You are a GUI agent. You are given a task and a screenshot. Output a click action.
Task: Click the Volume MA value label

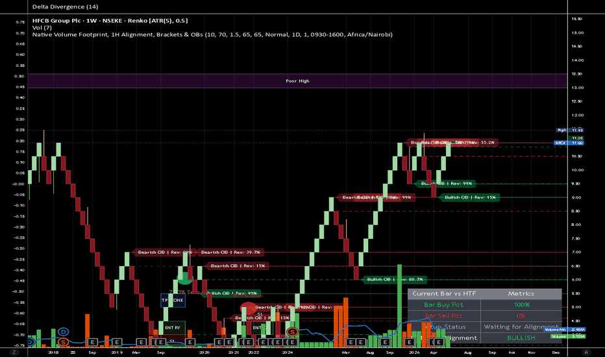tap(565, 330)
